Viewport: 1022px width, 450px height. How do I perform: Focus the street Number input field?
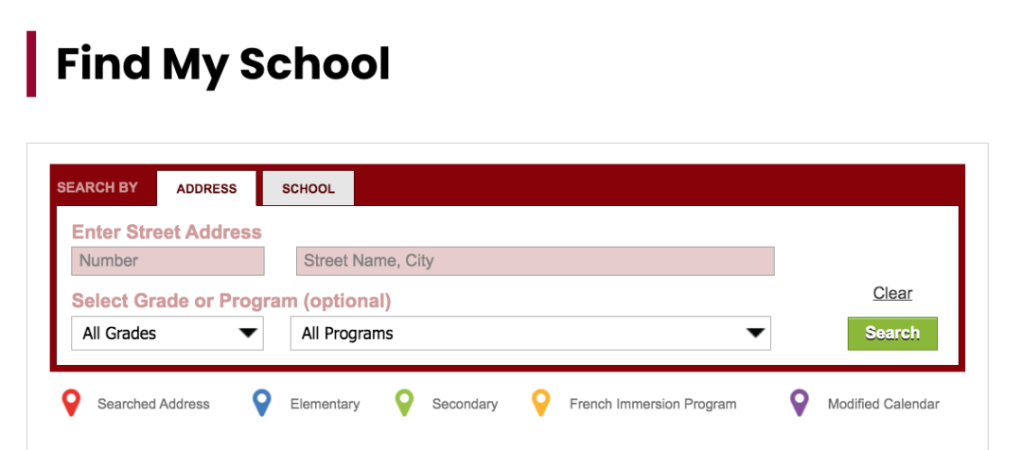coord(168,261)
